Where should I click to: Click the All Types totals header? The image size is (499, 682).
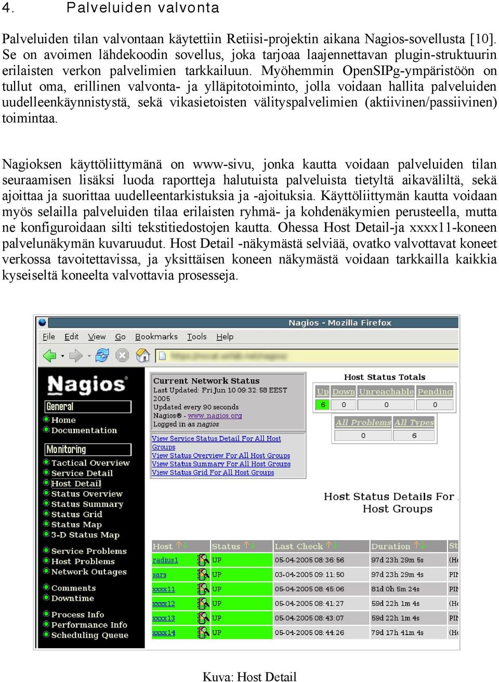(414, 423)
